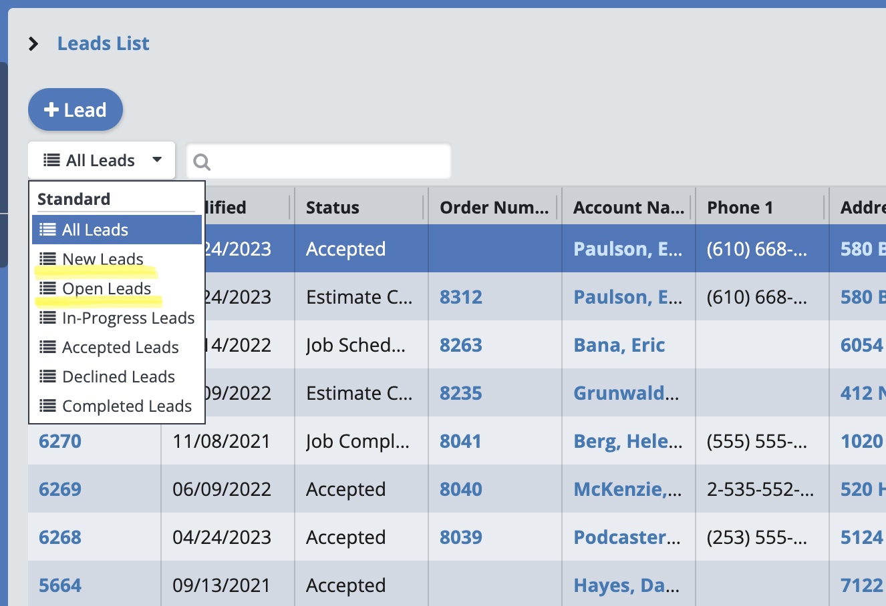This screenshot has height=606, width=886.
Task: Click the list icon beside "Open Leads"
Action: pyautogui.click(x=47, y=288)
